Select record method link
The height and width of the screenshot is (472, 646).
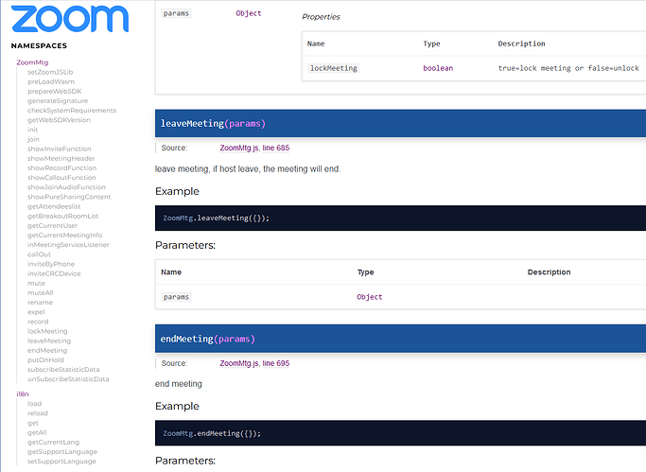coord(38,322)
